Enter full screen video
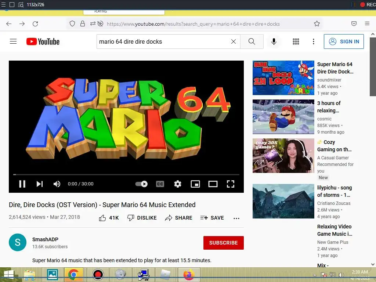 [231, 184]
